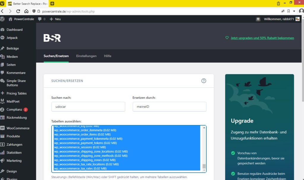
Task: Select wp_woocommerce_order_items table
Action: [x=127, y=134]
